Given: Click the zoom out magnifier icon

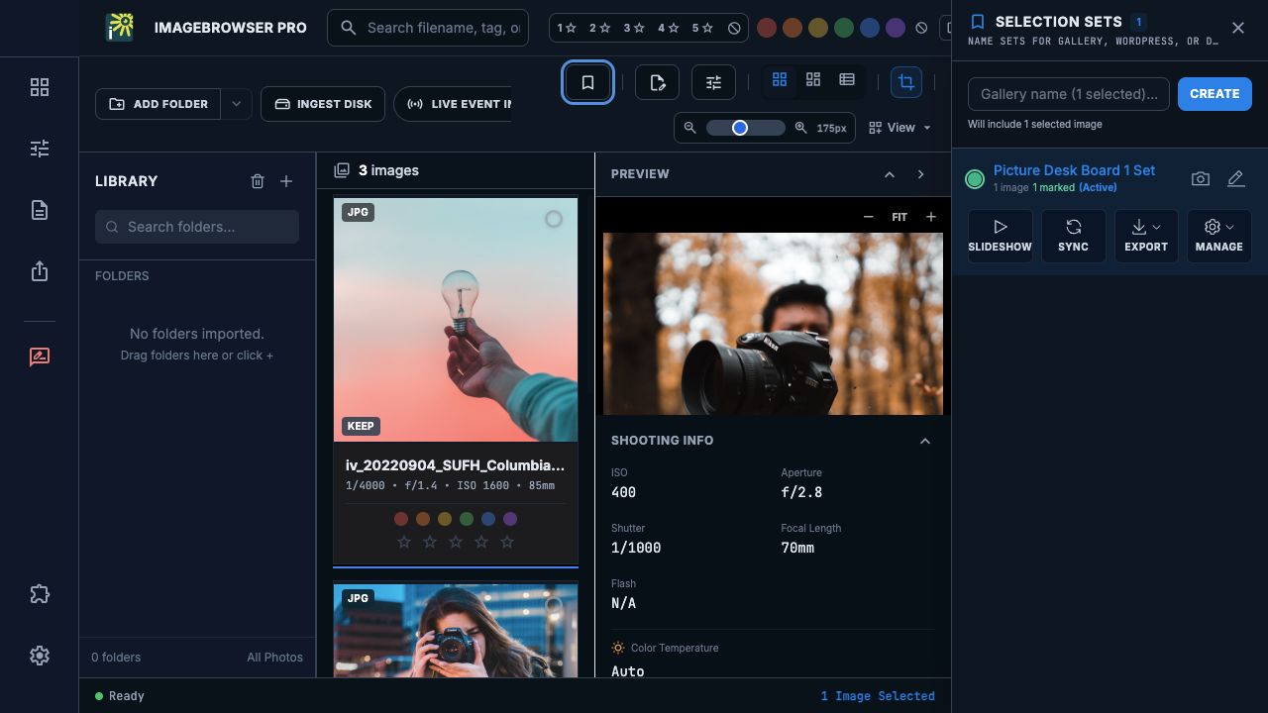Looking at the screenshot, I should (x=690, y=128).
